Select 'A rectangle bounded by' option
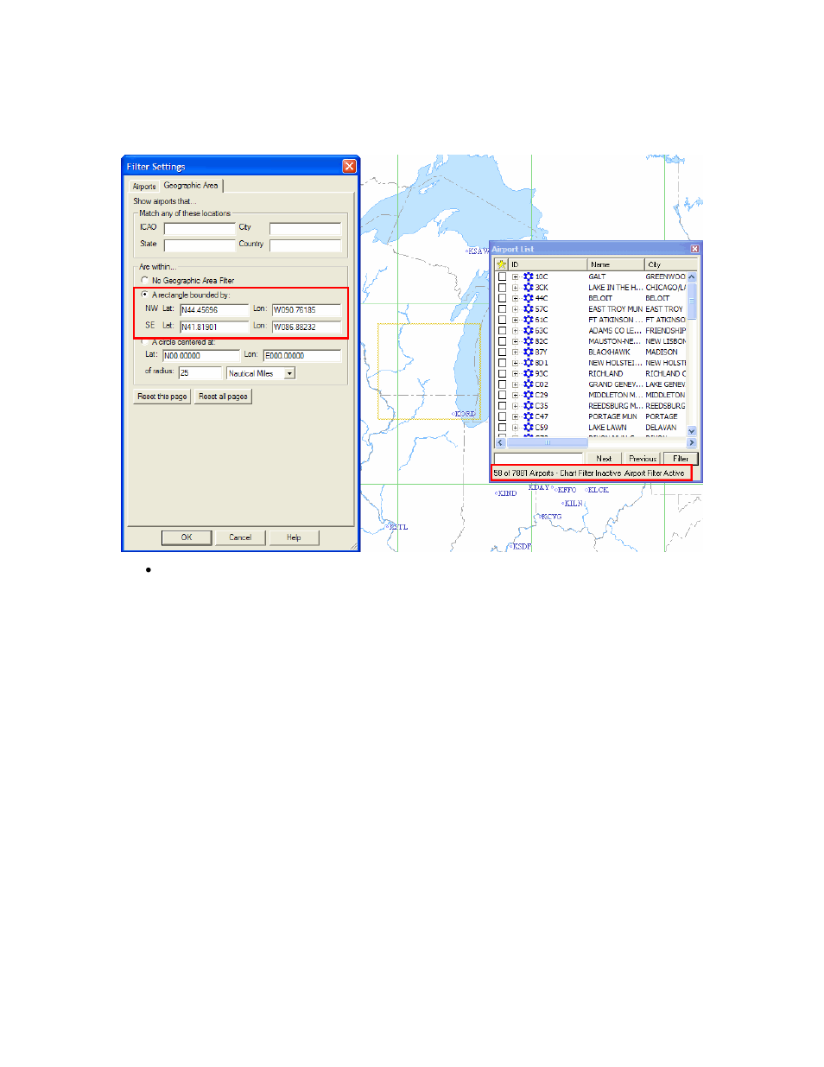Image resolution: width=824 pixels, height=1067 pixels. tap(144, 295)
